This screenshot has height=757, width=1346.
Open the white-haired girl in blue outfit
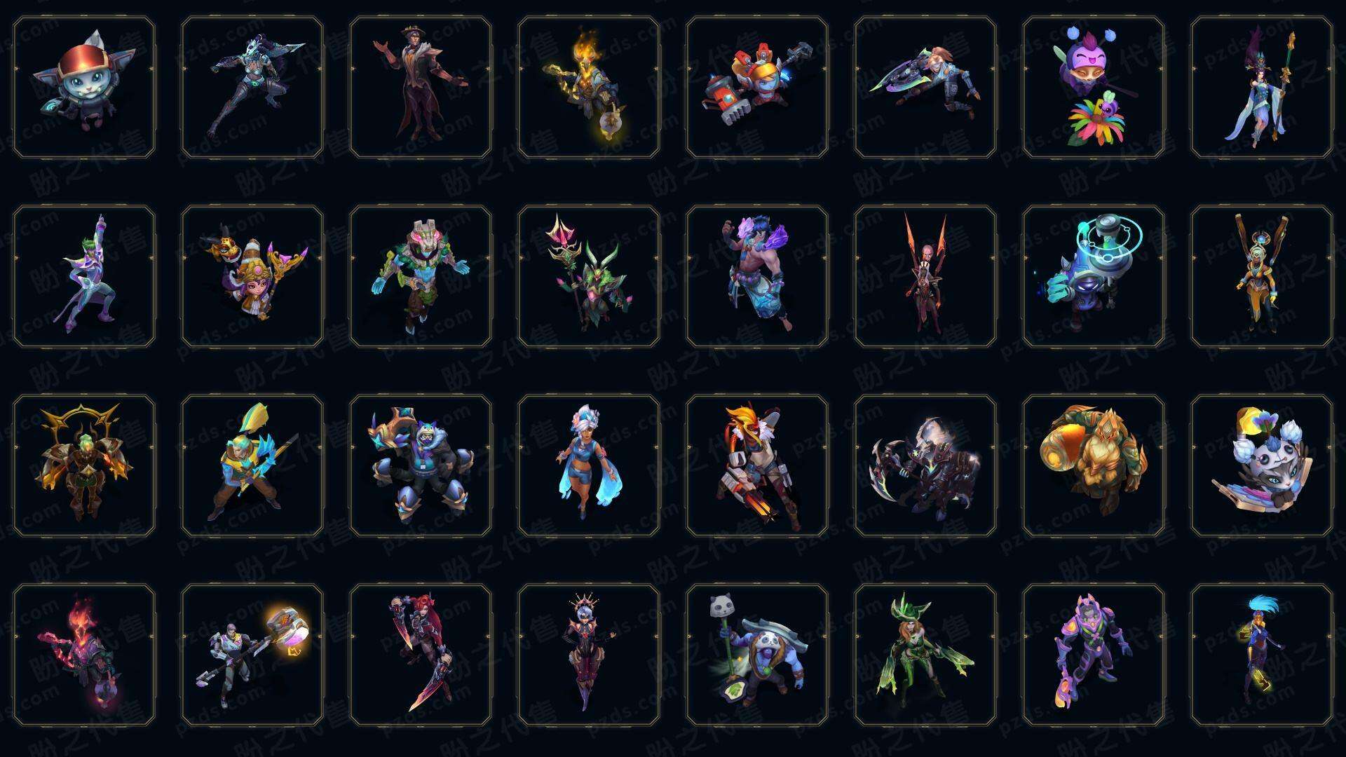589,465
